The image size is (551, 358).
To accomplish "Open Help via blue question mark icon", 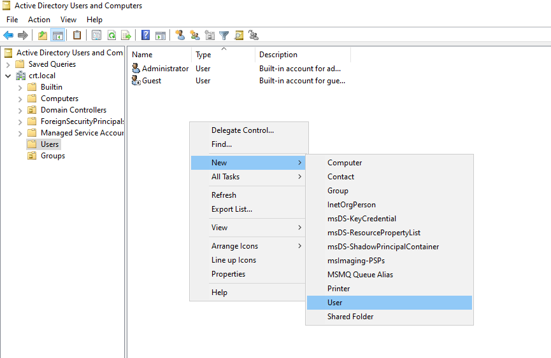I will (x=145, y=35).
